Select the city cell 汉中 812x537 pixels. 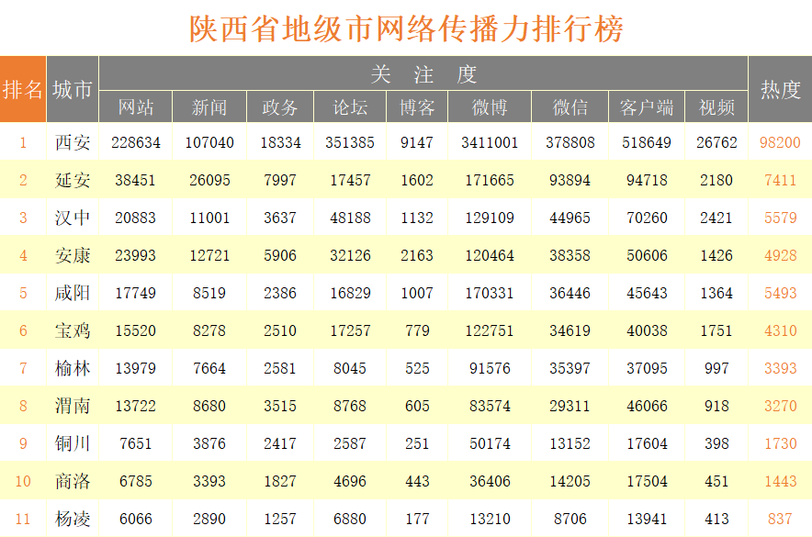[73, 218]
